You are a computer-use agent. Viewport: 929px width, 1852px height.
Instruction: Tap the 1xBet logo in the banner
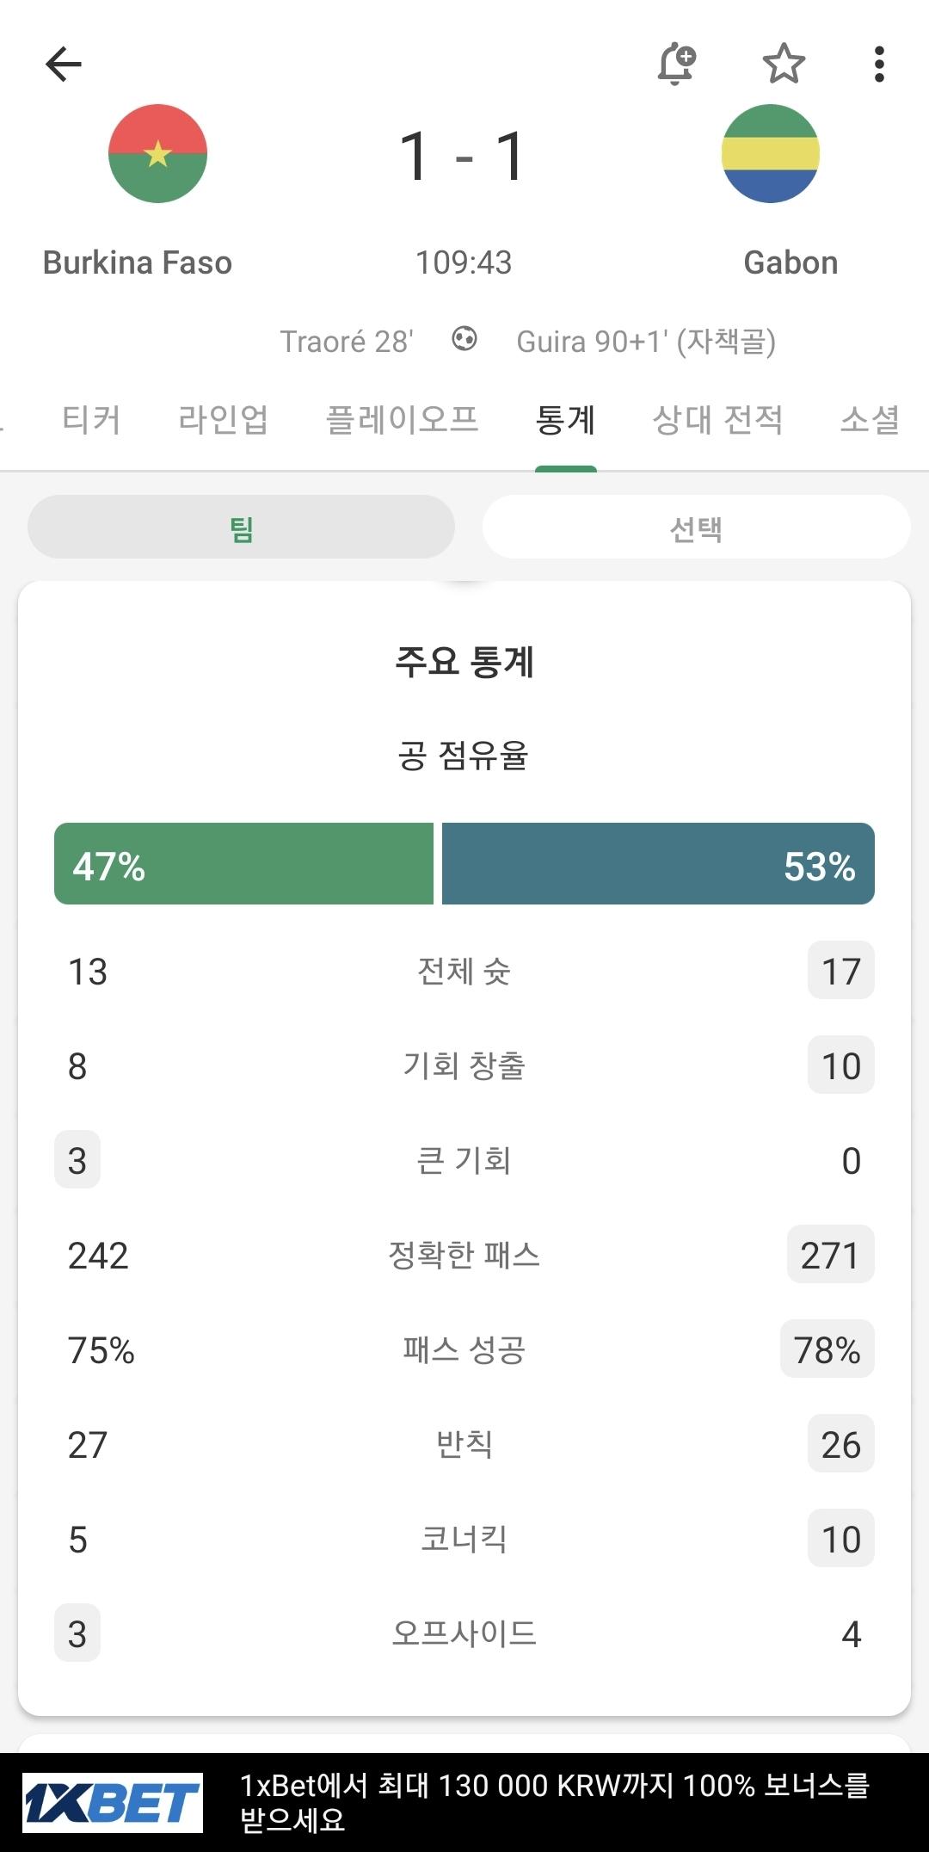(113, 1803)
